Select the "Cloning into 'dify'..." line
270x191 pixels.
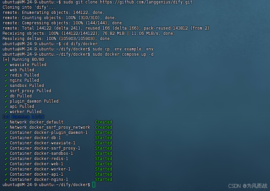(x=29, y=7)
